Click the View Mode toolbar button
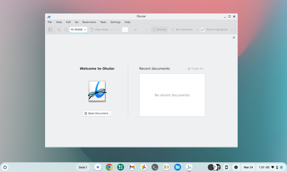 point(99,30)
